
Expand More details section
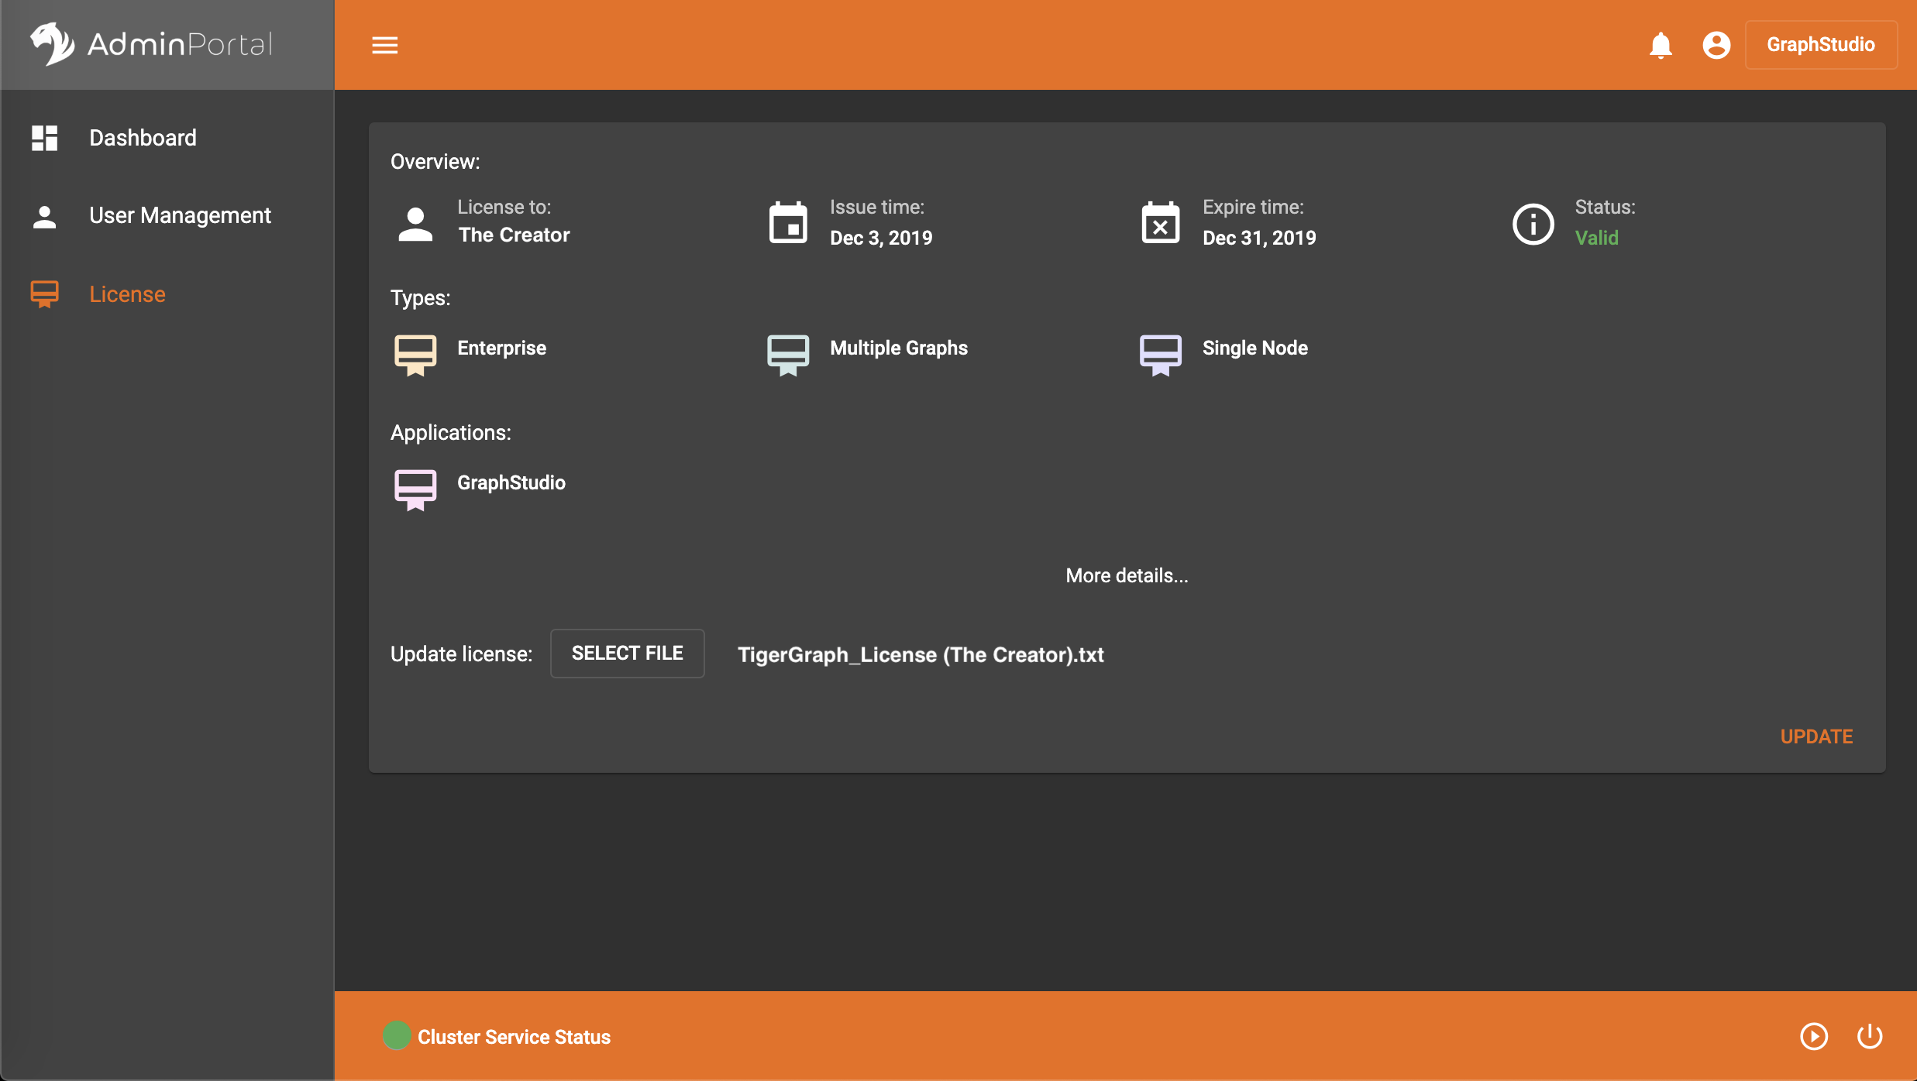point(1126,576)
